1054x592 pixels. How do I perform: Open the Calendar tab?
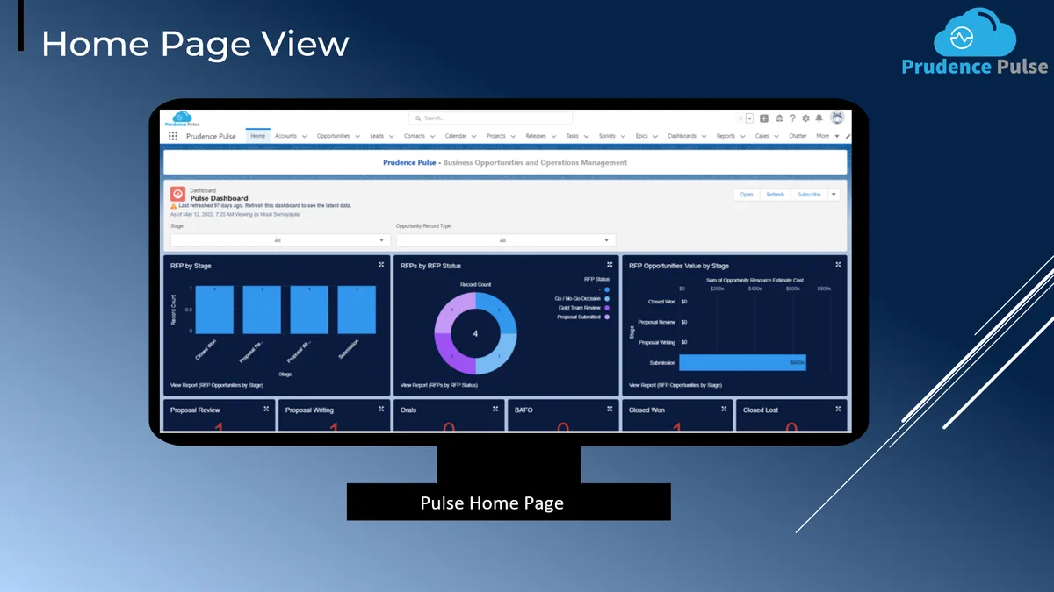coord(456,136)
